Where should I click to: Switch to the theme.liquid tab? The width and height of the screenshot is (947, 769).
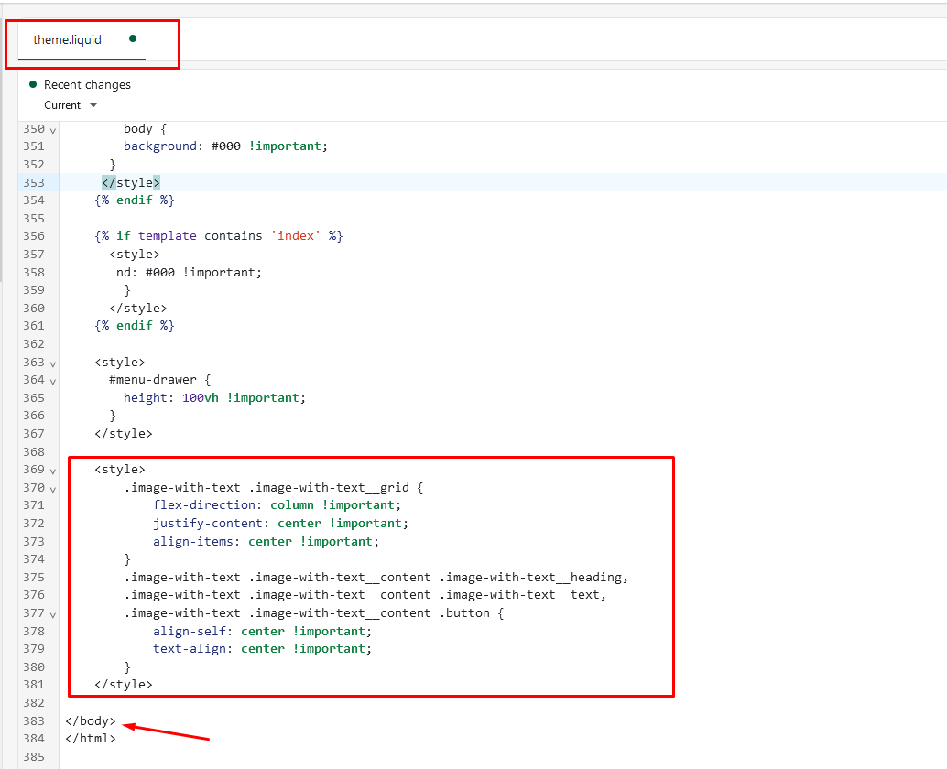tap(68, 40)
